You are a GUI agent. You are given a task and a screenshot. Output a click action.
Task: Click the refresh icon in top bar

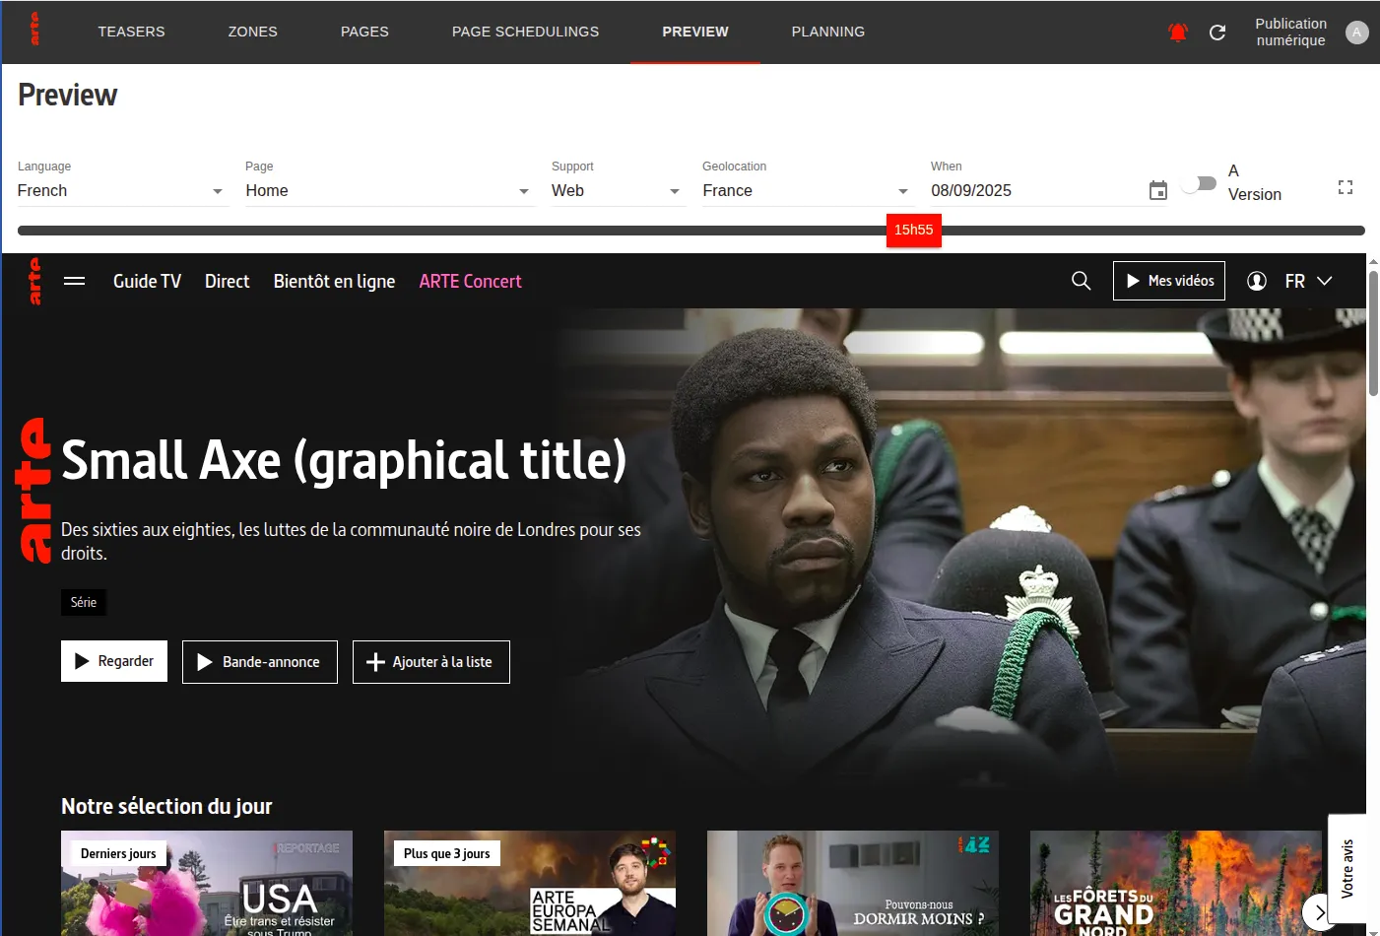(x=1217, y=33)
